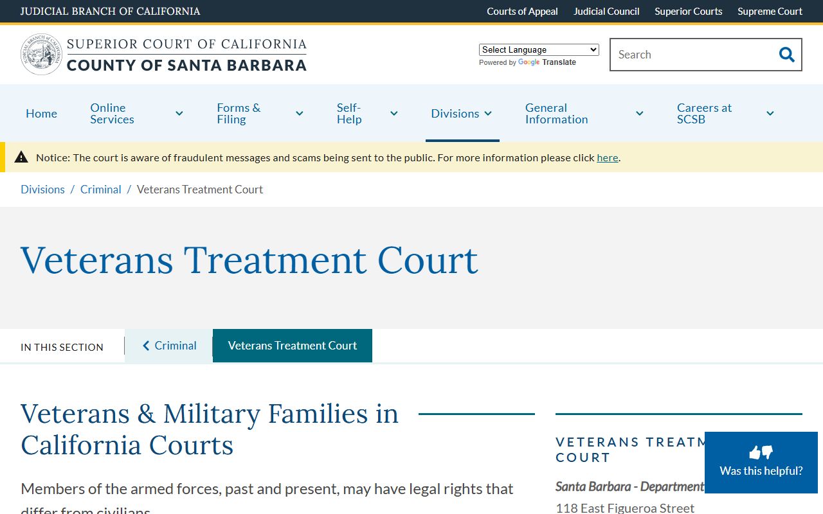Expand the General Information menu chevron
The width and height of the screenshot is (823, 514).
(640, 114)
